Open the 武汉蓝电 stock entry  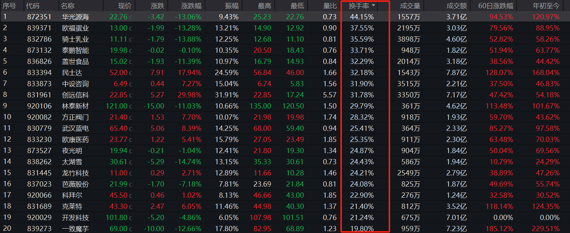coord(75,128)
